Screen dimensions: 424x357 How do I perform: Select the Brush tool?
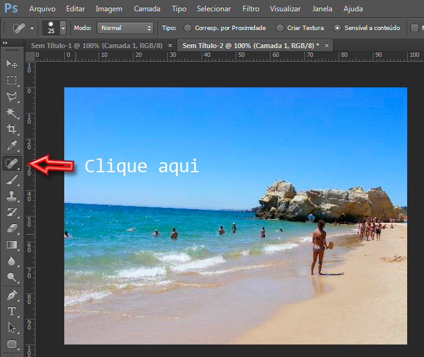click(x=12, y=180)
